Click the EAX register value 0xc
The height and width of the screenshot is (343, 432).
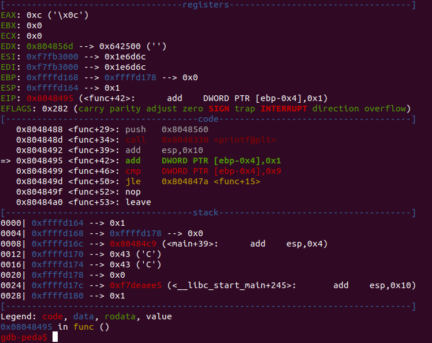click(x=34, y=15)
